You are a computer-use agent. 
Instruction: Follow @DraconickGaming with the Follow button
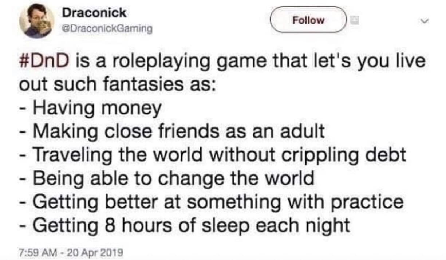pyautogui.click(x=309, y=20)
